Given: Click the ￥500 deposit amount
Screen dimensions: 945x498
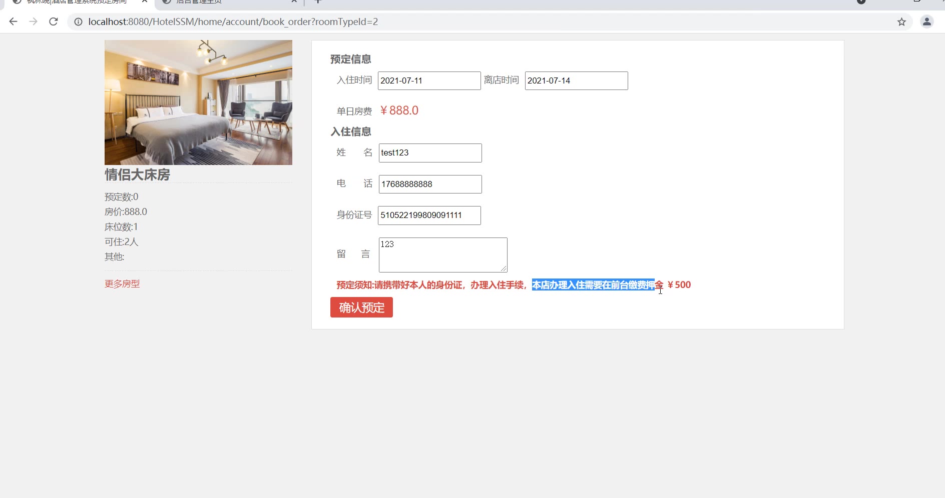Looking at the screenshot, I should [x=679, y=284].
